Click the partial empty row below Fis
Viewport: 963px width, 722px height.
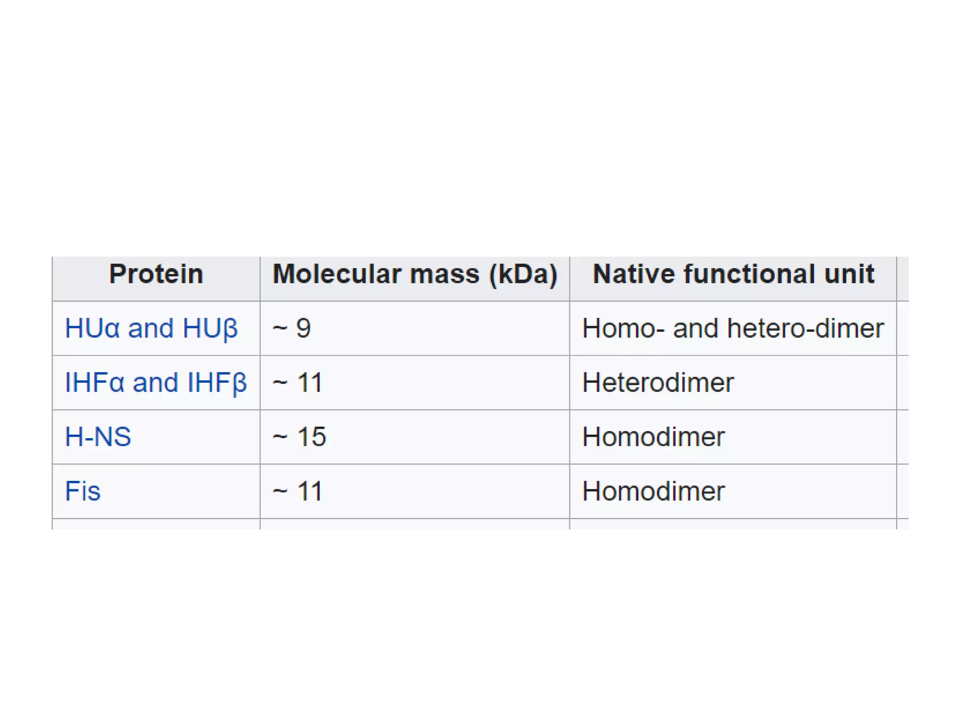pos(414,524)
